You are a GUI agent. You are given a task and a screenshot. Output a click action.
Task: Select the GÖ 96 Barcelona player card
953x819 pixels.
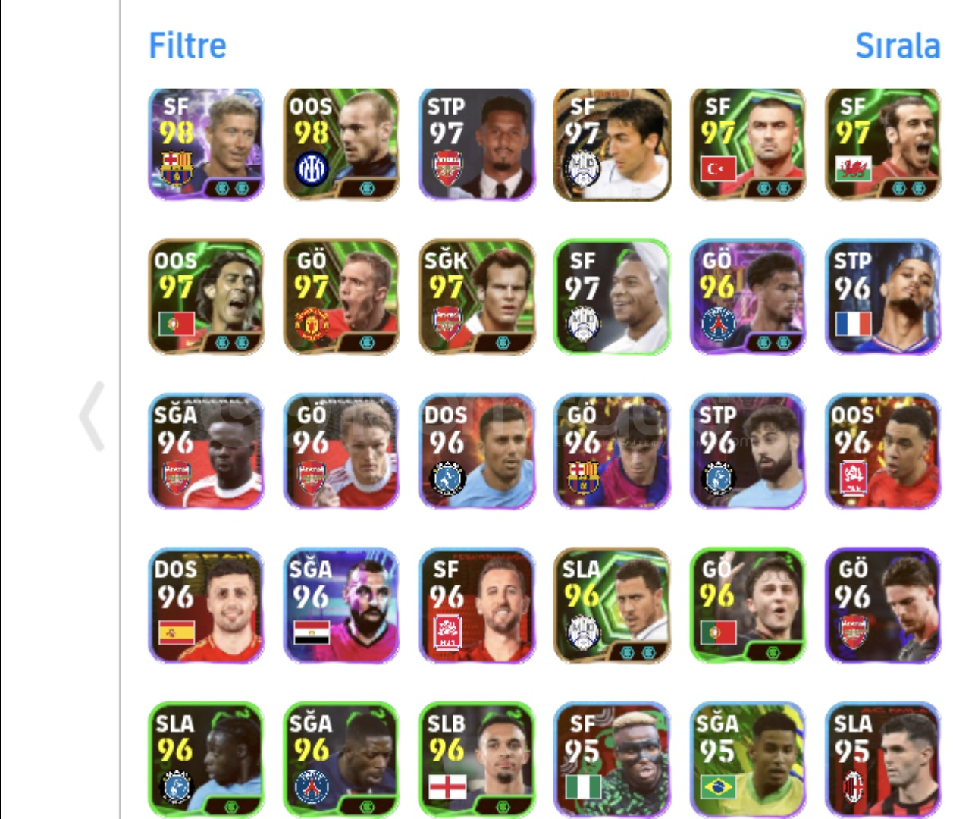pyautogui.click(x=612, y=451)
